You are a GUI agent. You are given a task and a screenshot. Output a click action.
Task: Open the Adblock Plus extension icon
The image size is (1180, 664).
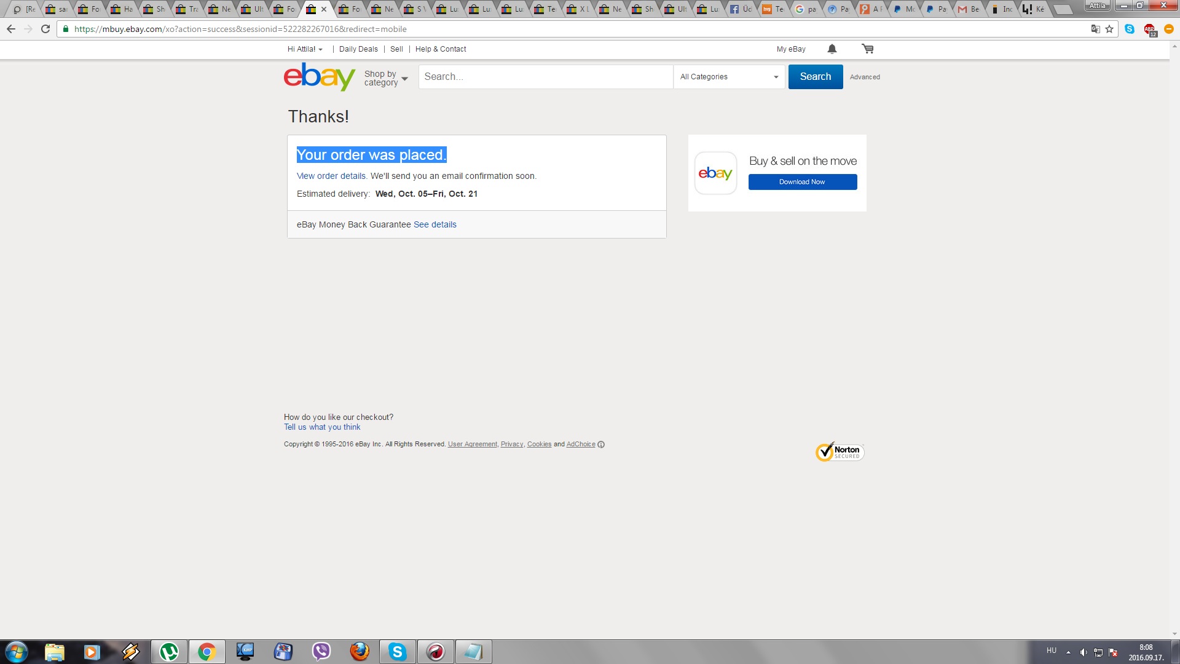(1150, 30)
